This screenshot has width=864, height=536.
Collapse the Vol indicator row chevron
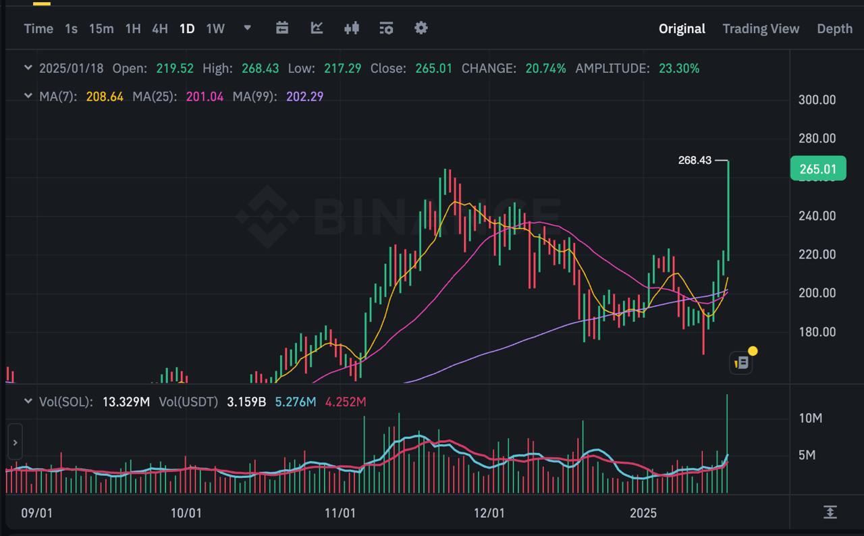(28, 401)
